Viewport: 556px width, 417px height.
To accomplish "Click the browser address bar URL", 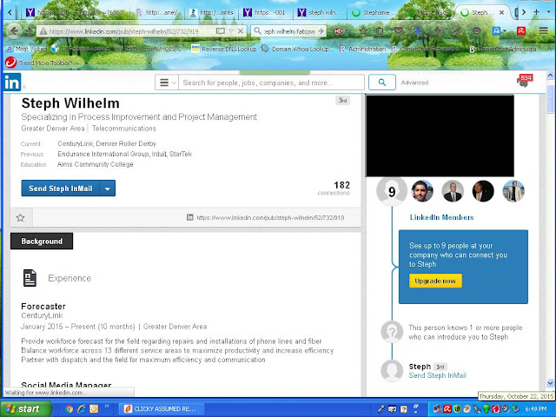I will tap(124, 31).
